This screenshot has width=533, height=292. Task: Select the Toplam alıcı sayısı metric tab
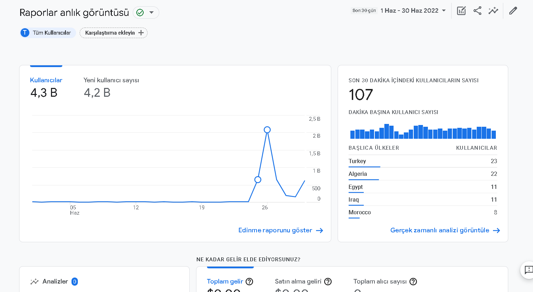tap(380, 281)
